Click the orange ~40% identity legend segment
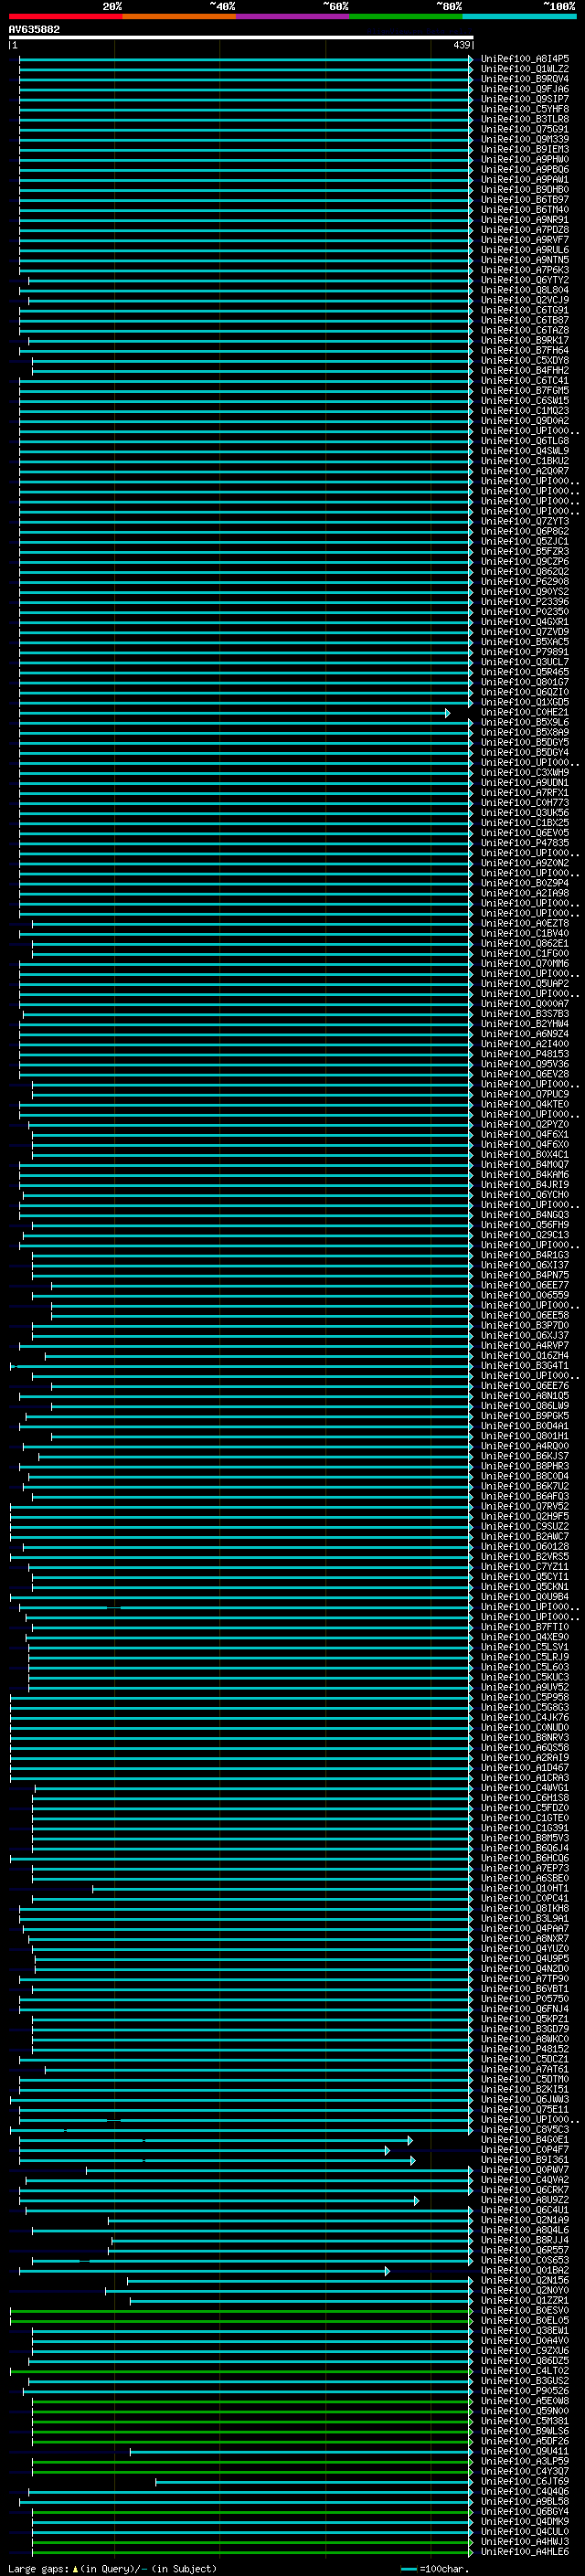The height and width of the screenshot is (2576, 585). click(179, 17)
